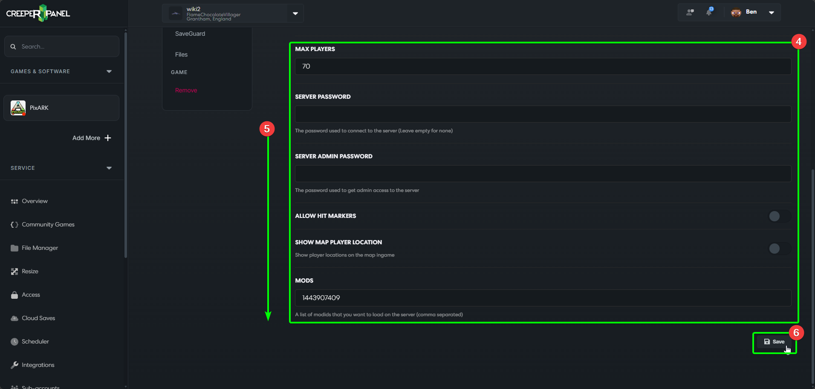Expand the wiki2 server selector dropdown
Image resolution: width=815 pixels, height=389 pixels.
295,14
